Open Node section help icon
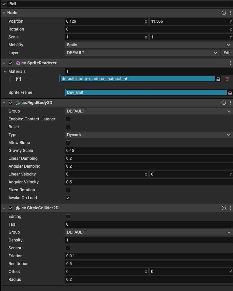 pos(224,13)
